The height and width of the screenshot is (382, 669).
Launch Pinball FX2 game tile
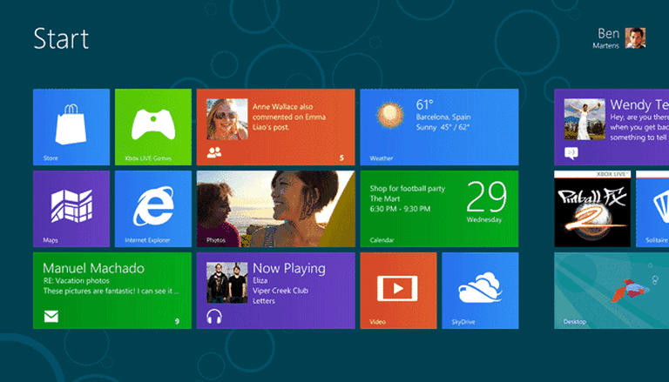tap(592, 209)
